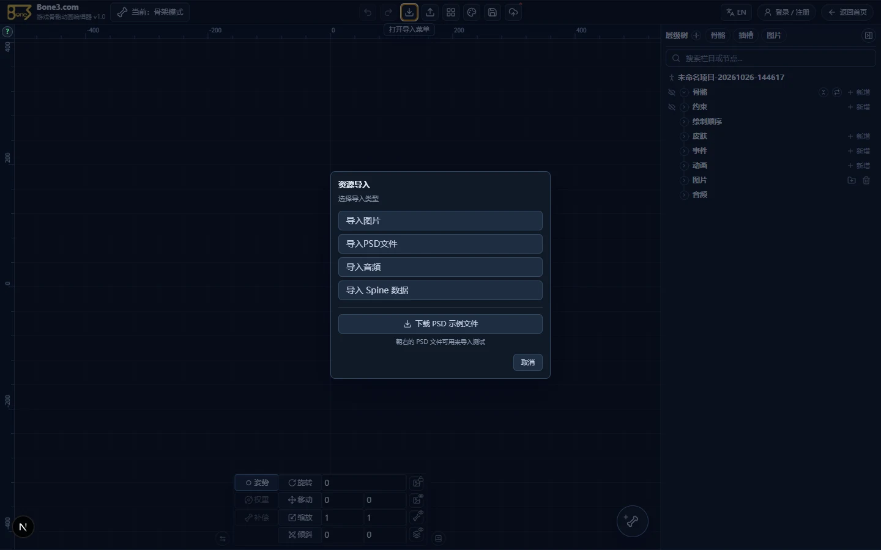The height and width of the screenshot is (550, 881).
Task: Click the undo arrow in top toolbar
Action: (368, 12)
